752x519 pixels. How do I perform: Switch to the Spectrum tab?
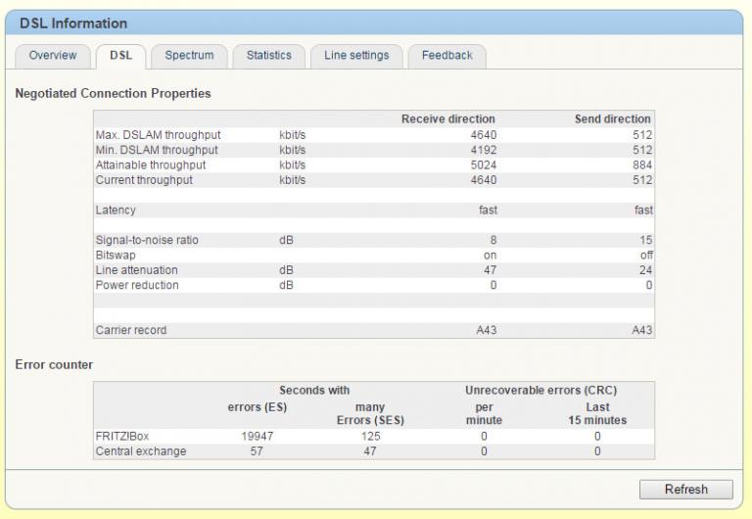click(189, 56)
